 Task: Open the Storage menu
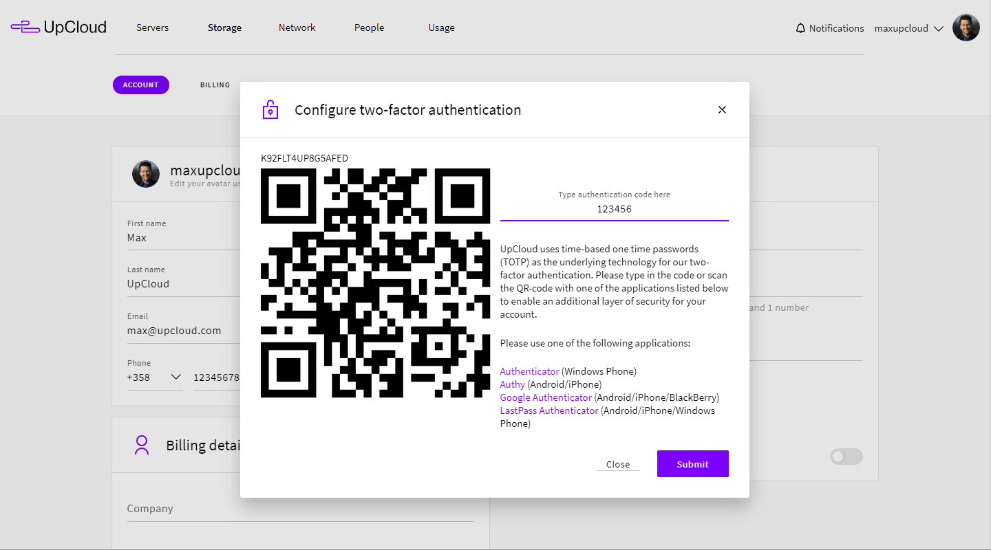224,27
